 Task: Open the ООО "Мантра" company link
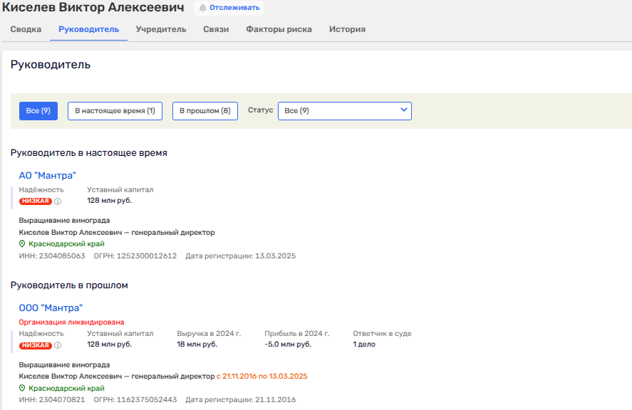coord(51,308)
